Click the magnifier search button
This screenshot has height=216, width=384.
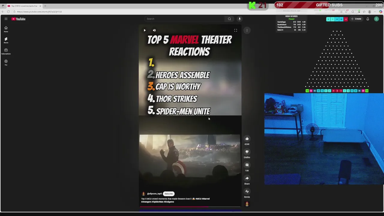point(229,19)
